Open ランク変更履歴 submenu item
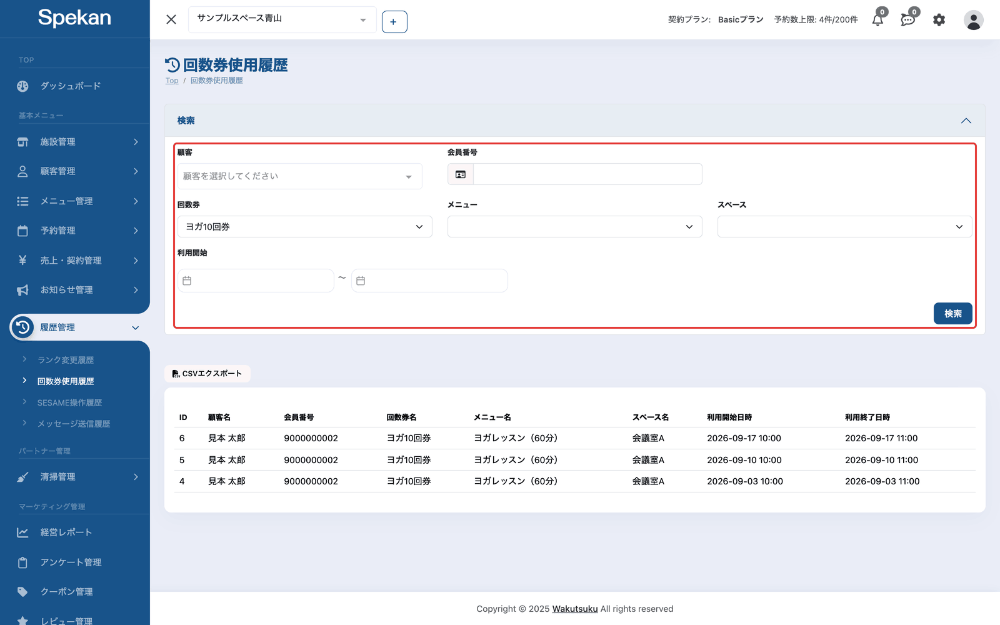1000x625 pixels. pos(66,360)
